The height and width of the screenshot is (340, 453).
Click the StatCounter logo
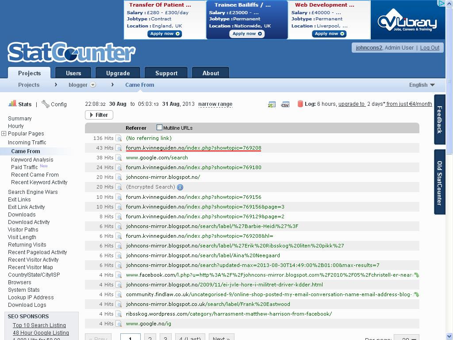click(x=71, y=52)
